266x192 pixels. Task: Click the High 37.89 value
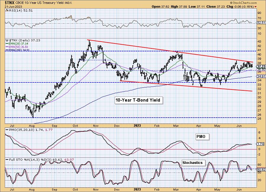pos(179,6)
